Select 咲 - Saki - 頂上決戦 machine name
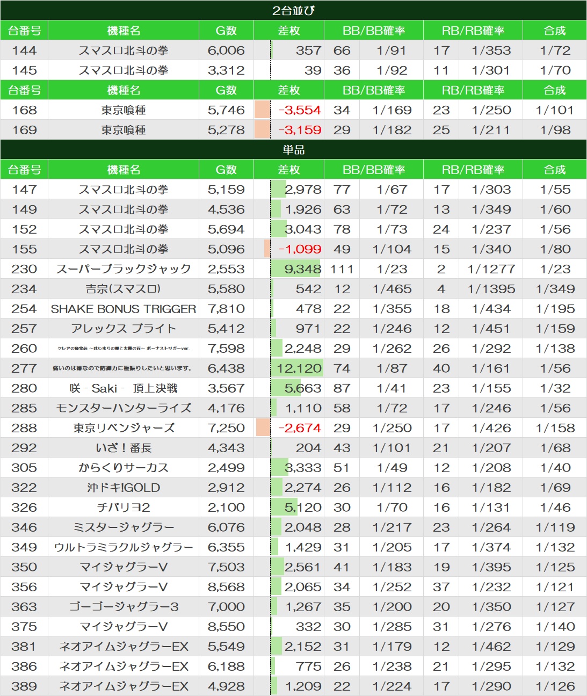The image size is (587, 696). [124, 388]
